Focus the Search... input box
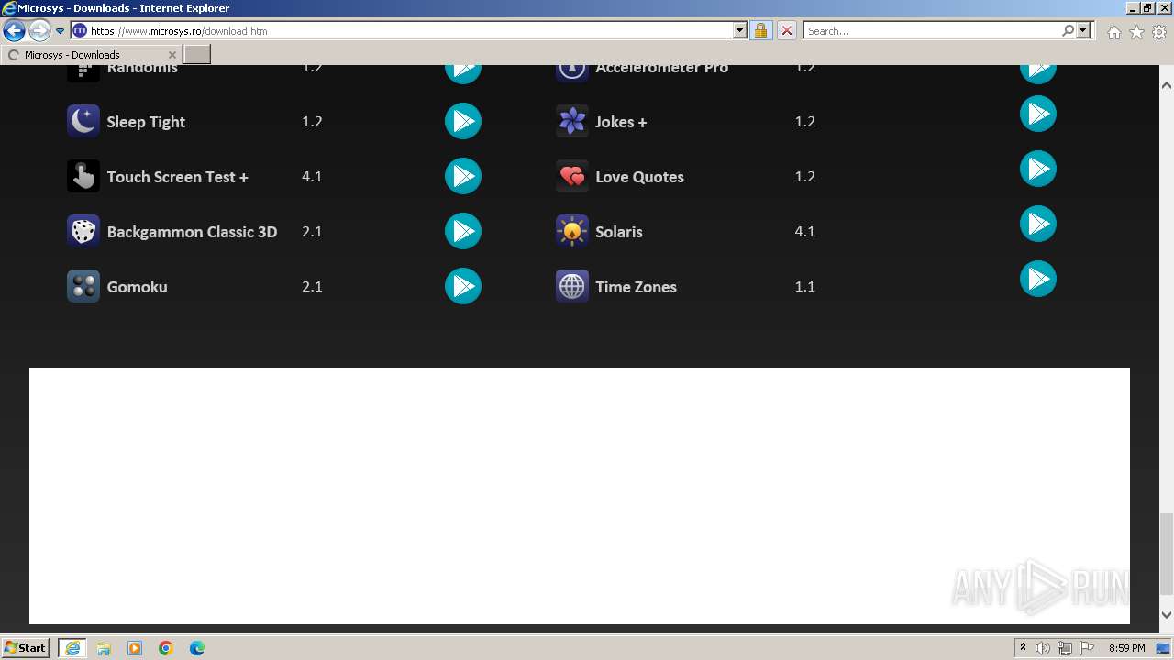The height and width of the screenshot is (660, 1174). 932,30
